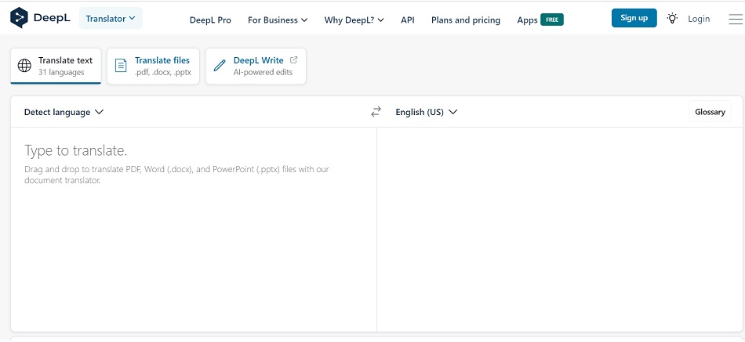745x342 pixels.
Task: Click the translation output area
Action: [560, 229]
